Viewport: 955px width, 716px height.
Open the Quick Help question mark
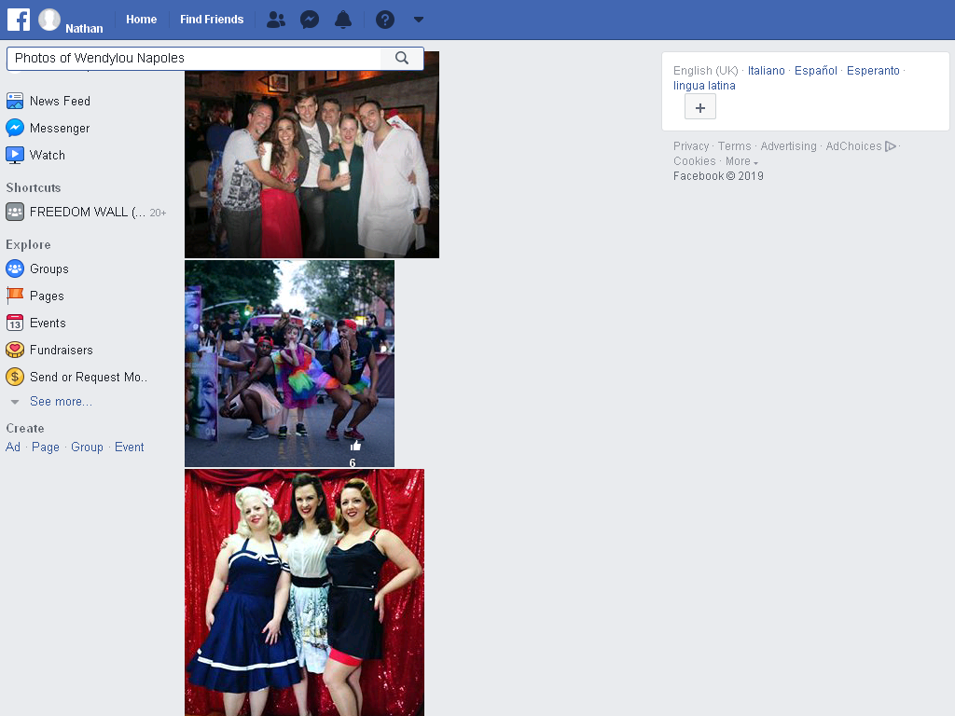pos(385,20)
